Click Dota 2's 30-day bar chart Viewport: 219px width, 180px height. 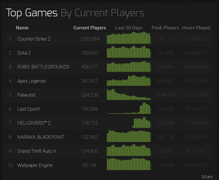click(129, 52)
